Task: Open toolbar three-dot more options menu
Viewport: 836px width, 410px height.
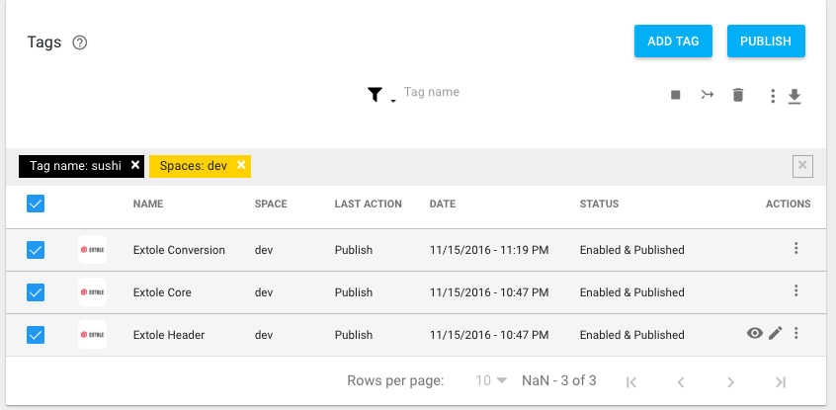Action: click(773, 96)
